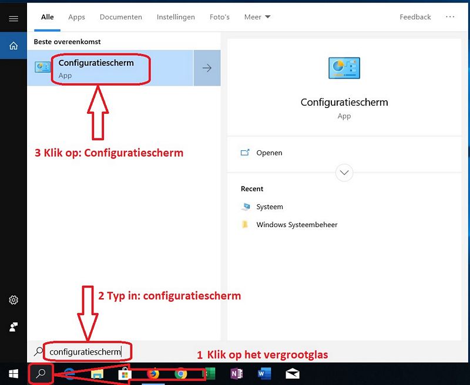Viewport: 470px width, 385px height.
Task: Open the Meer dropdown in the search filters
Action: pyautogui.click(x=257, y=17)
